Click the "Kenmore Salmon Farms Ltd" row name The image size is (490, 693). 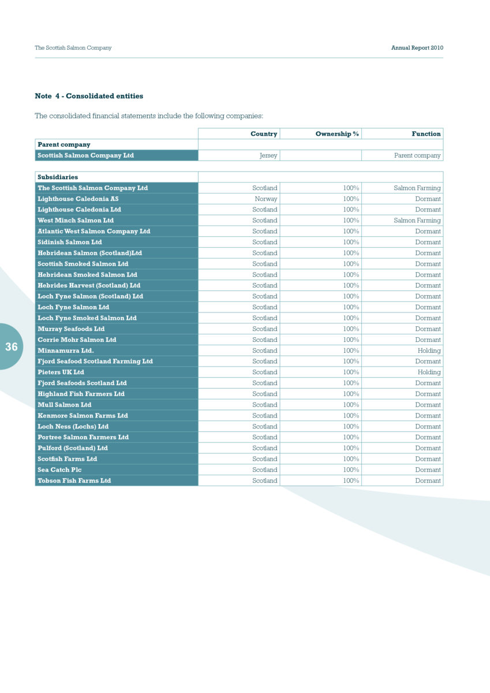pyautogui.click(x=83, y=416)
